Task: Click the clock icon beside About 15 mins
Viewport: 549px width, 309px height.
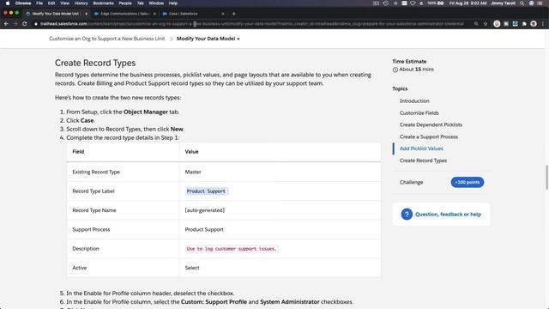Action: [x=395, y=70]
